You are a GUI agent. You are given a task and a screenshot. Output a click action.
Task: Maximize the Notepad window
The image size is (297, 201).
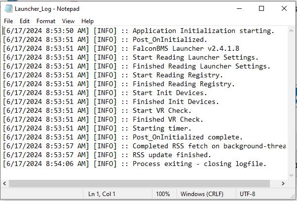(x=261, y=8)
